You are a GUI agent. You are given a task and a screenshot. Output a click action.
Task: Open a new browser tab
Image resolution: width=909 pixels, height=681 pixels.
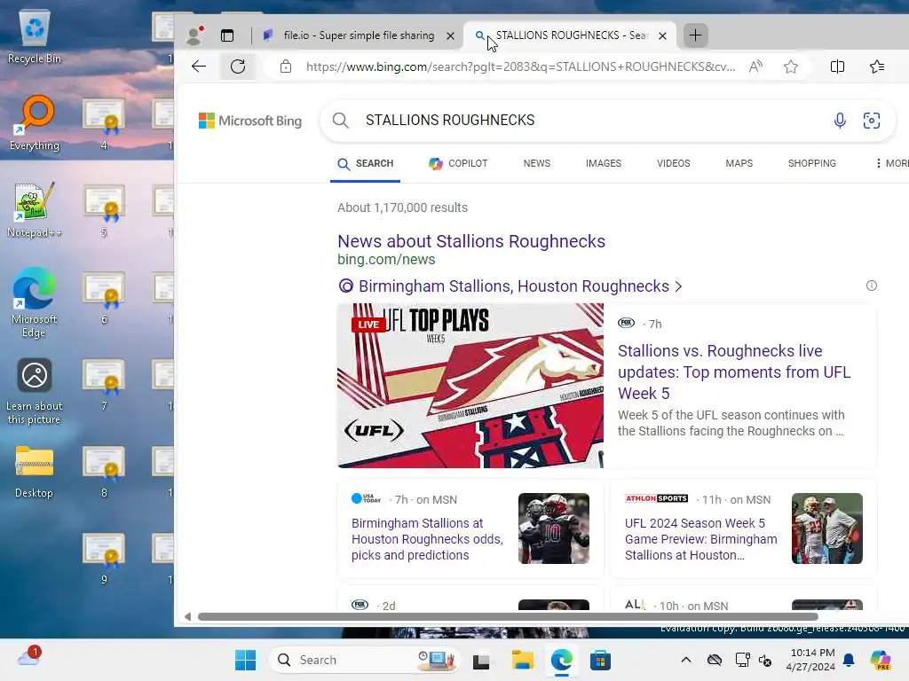click(695, 35)
